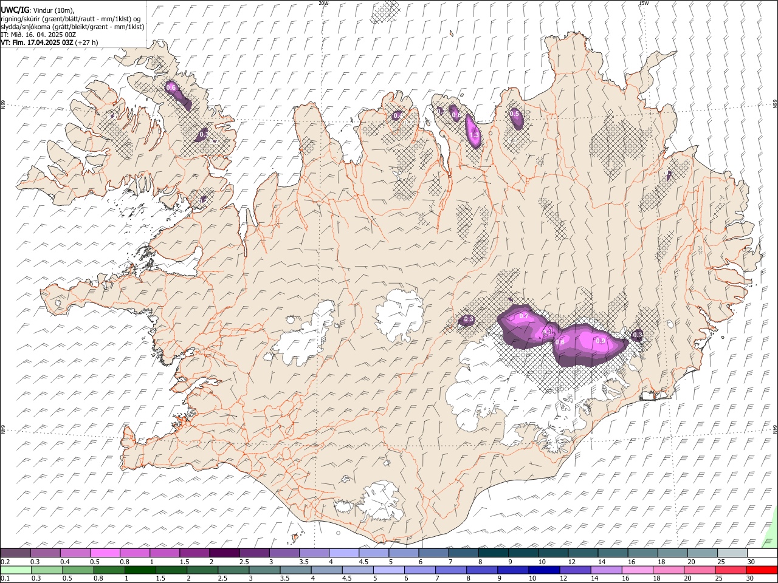Image resolution: width=778 pixels, height=583 pixels.
Task: Click the rain legend swatch between 2 and 2.5
Action: [202, 570]
